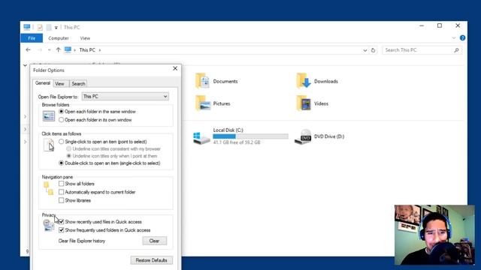Collapse the Folders group chevron
481x270 pixels.
pyautogui.click(x=25, y=65)
